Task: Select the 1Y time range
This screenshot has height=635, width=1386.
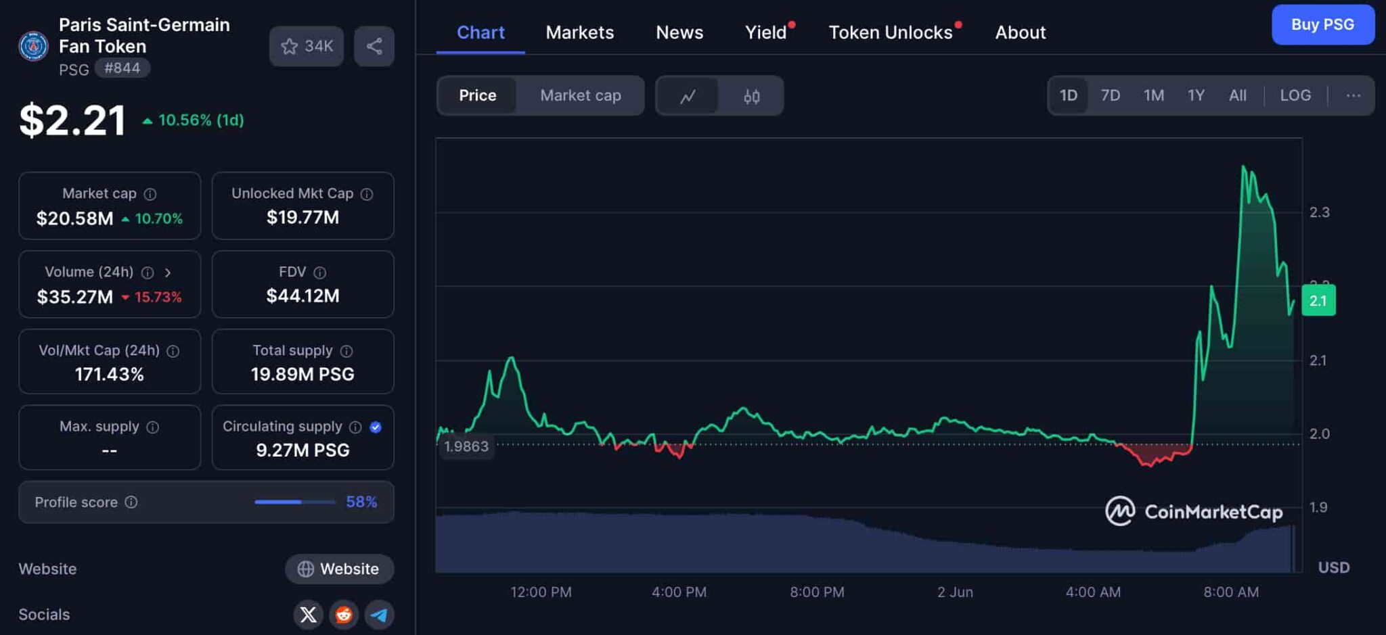Action: tap(1196, 95)
